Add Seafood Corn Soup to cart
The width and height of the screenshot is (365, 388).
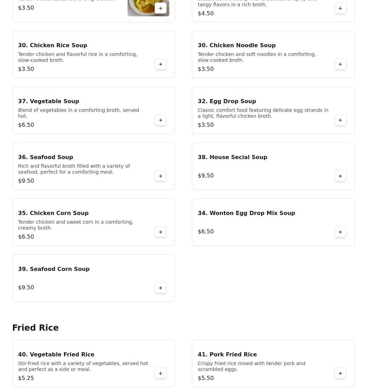(161, 288)
